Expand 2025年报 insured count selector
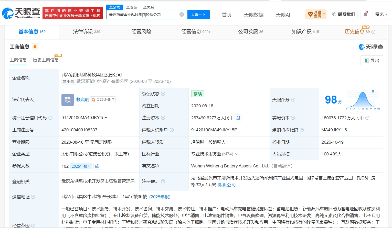The width and height of the screenshot is (392, 228). (x=81, y=166)
